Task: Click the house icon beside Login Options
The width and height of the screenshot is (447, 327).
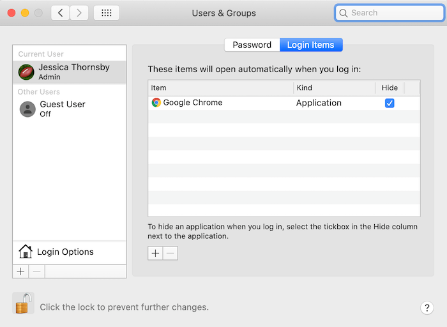Action: tap(26, 252)
